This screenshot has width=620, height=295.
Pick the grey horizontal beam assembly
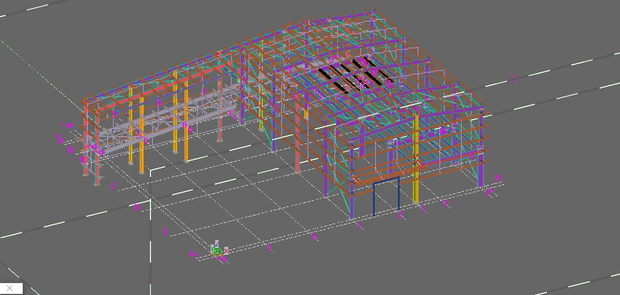pyautogui.click(x=165, y=132)
